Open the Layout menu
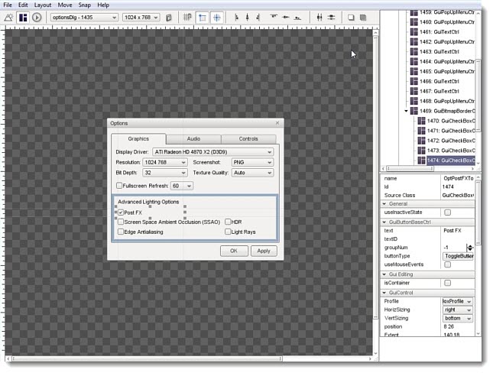The image size is (493, 373). (43, 5)
